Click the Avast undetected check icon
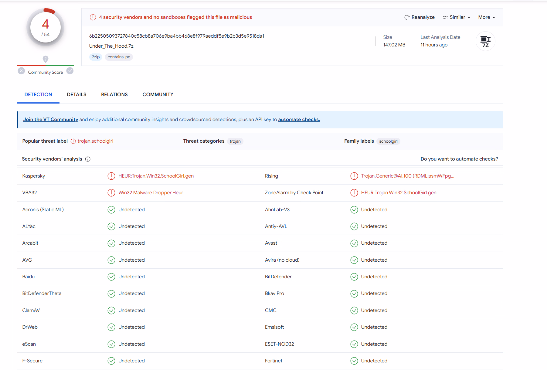The width and height of the screenshot is (547, 370). [x=354, y=243]
